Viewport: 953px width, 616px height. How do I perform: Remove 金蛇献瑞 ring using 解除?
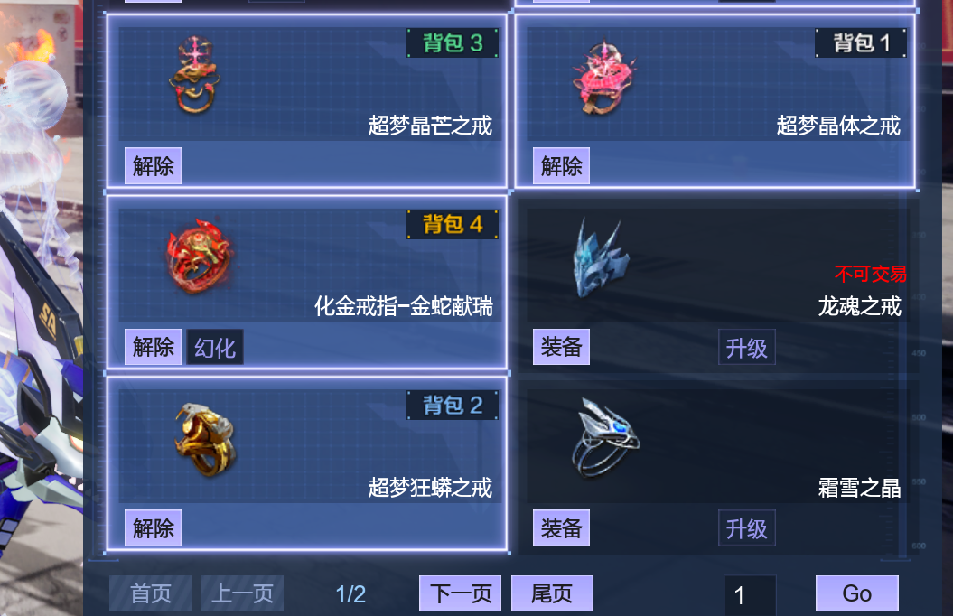click(154, 347)
